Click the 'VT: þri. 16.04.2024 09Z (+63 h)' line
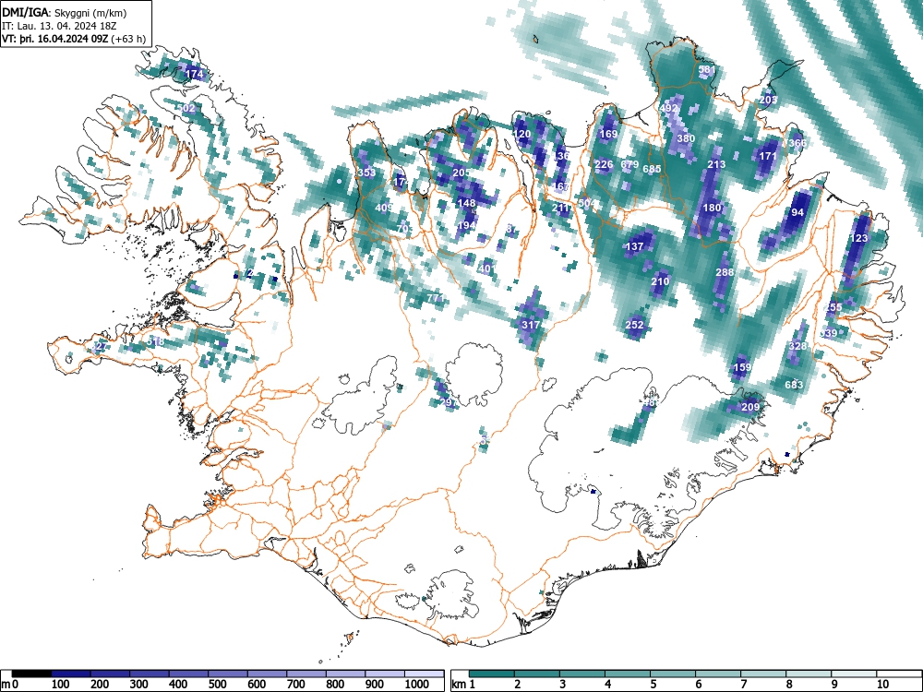The width and height of the screenshot is (923, 692). tap(74, 39)
